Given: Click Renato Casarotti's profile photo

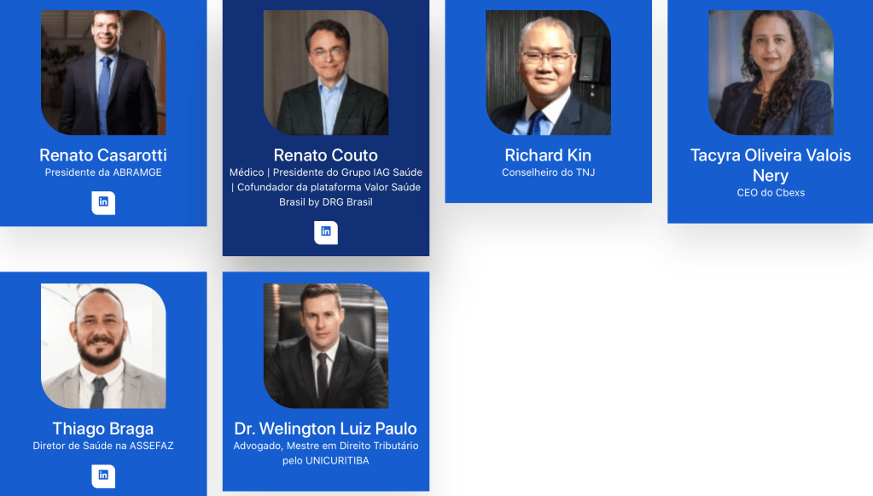Looking at the screenshot, I should 103,73.
